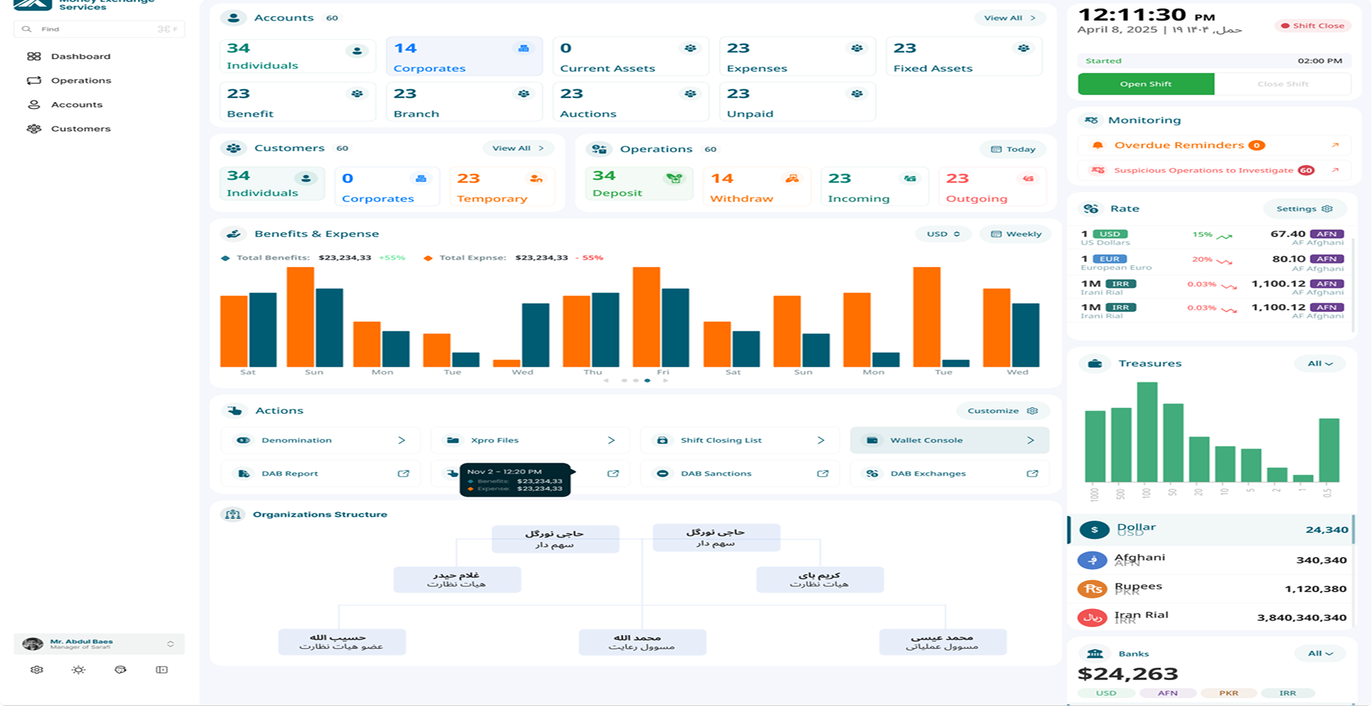The height and width of the screenshot is (707, 1372).
Task: Switch the shift to Open Shift
Action: [1145, 84]
